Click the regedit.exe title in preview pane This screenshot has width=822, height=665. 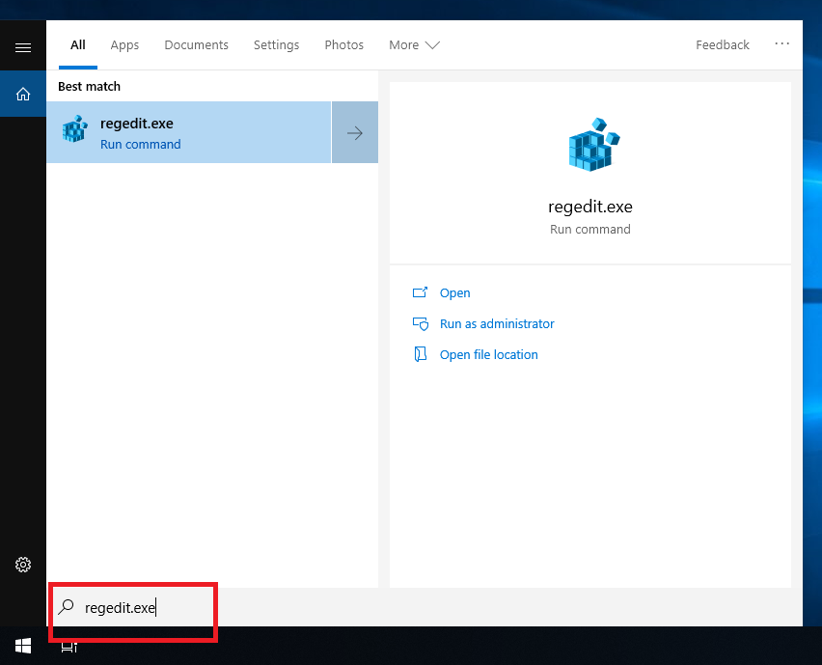coord(590,207)
